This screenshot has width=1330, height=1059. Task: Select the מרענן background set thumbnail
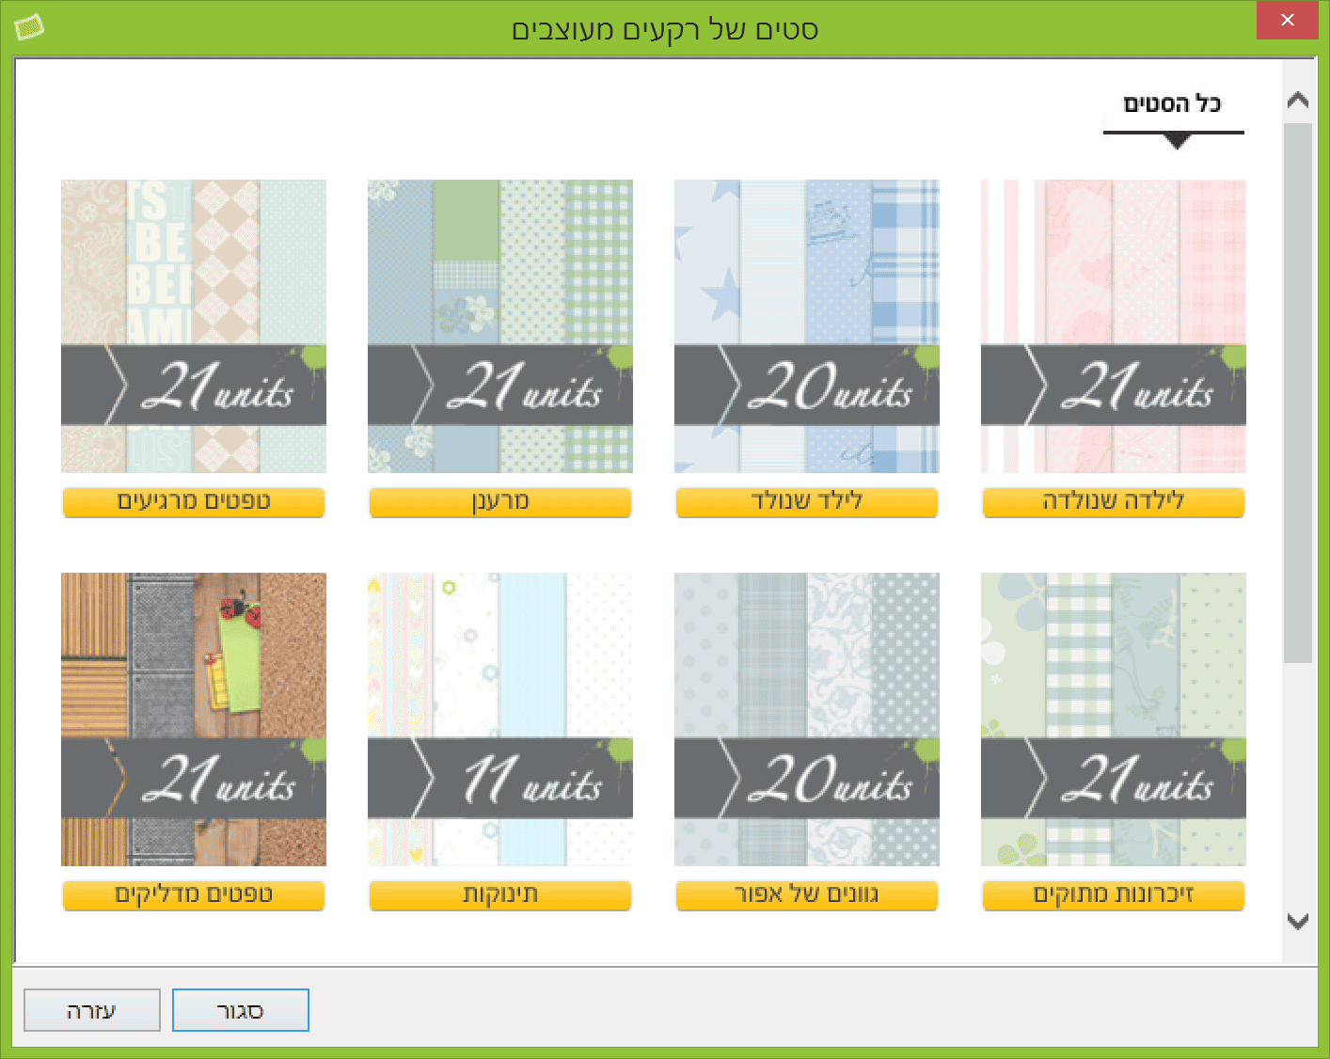point(500,325)
